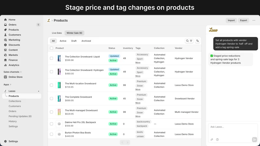Open Online Store icon
This screenshot has width=260, height=146.
click(x=5, y=77)
